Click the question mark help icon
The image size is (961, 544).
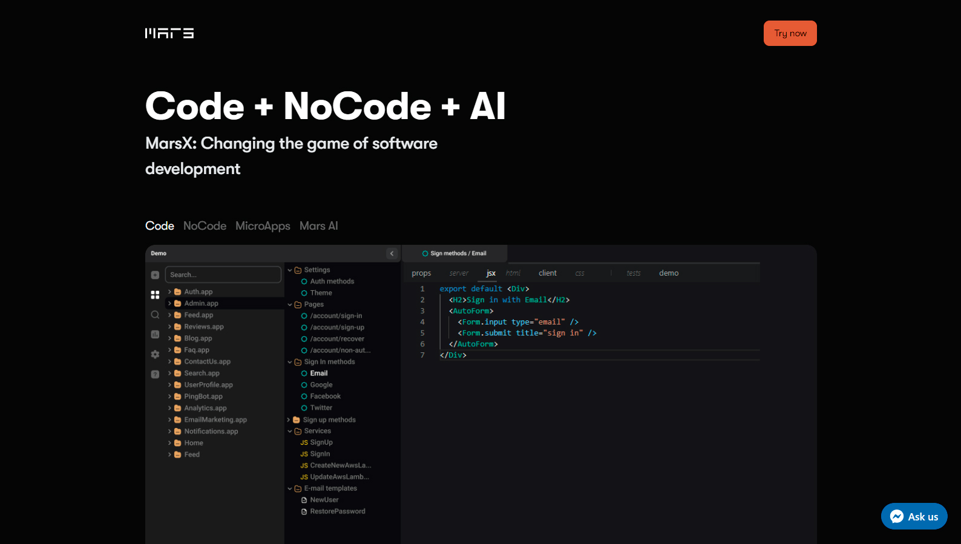155,374
